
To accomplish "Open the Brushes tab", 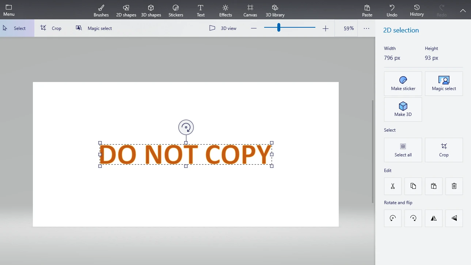I will tap(101, 10).
